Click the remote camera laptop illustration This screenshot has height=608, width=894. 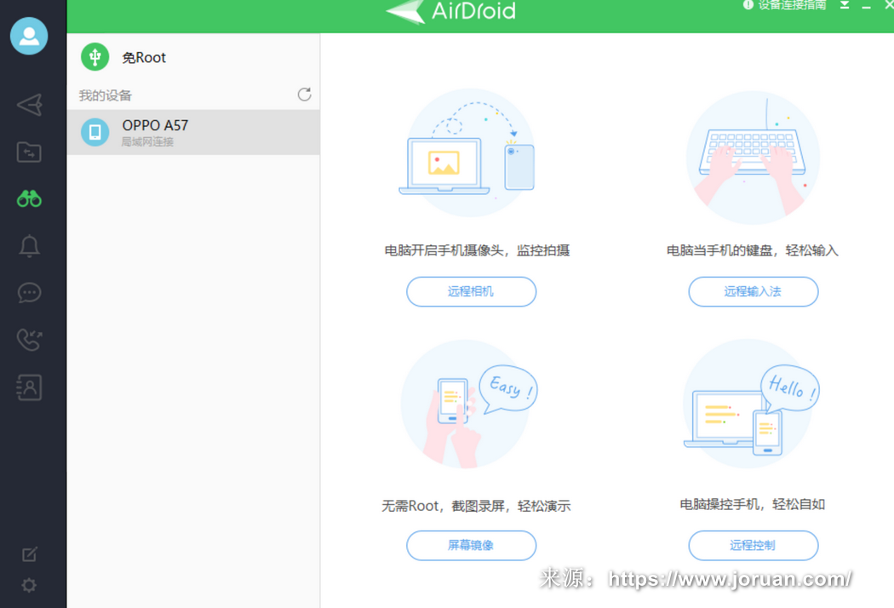(x=443, y=164)
